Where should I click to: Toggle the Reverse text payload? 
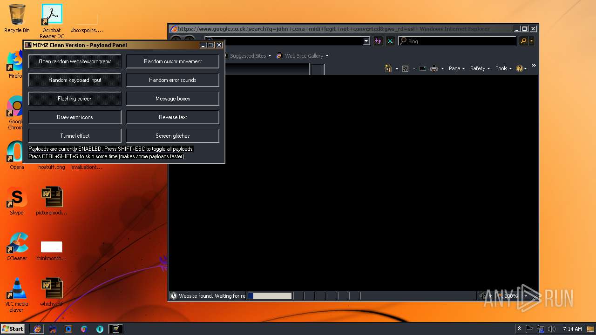(x=173, y=117)
